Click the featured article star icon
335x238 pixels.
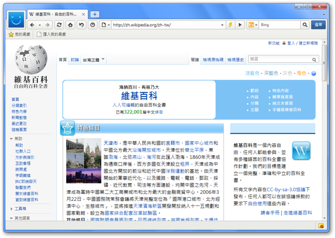67,128
